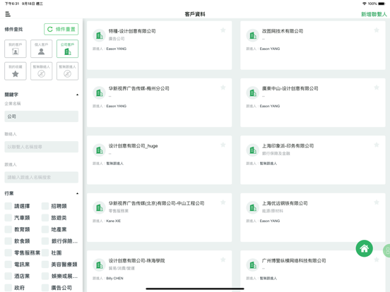Check the 旅遊类 industry checkbox
Viewport: 390px width, 292px height.
45,218
